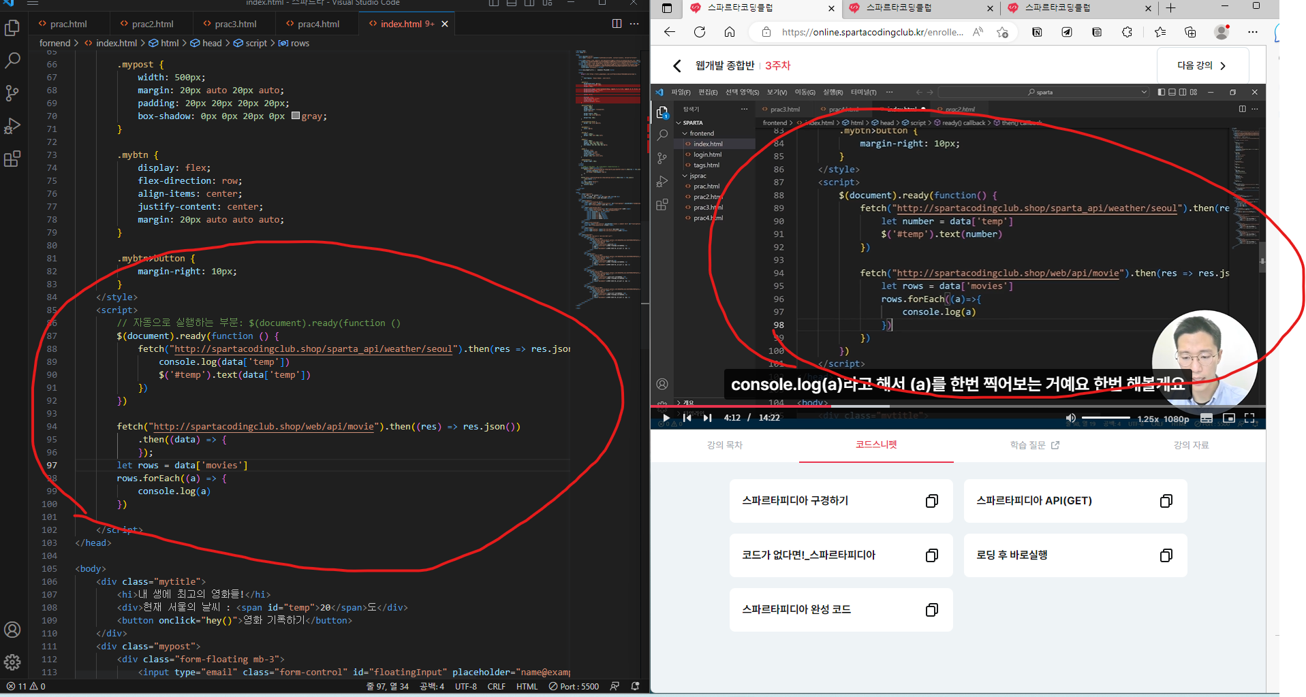Select the HTML language mode in status bar

pos(527,686)
